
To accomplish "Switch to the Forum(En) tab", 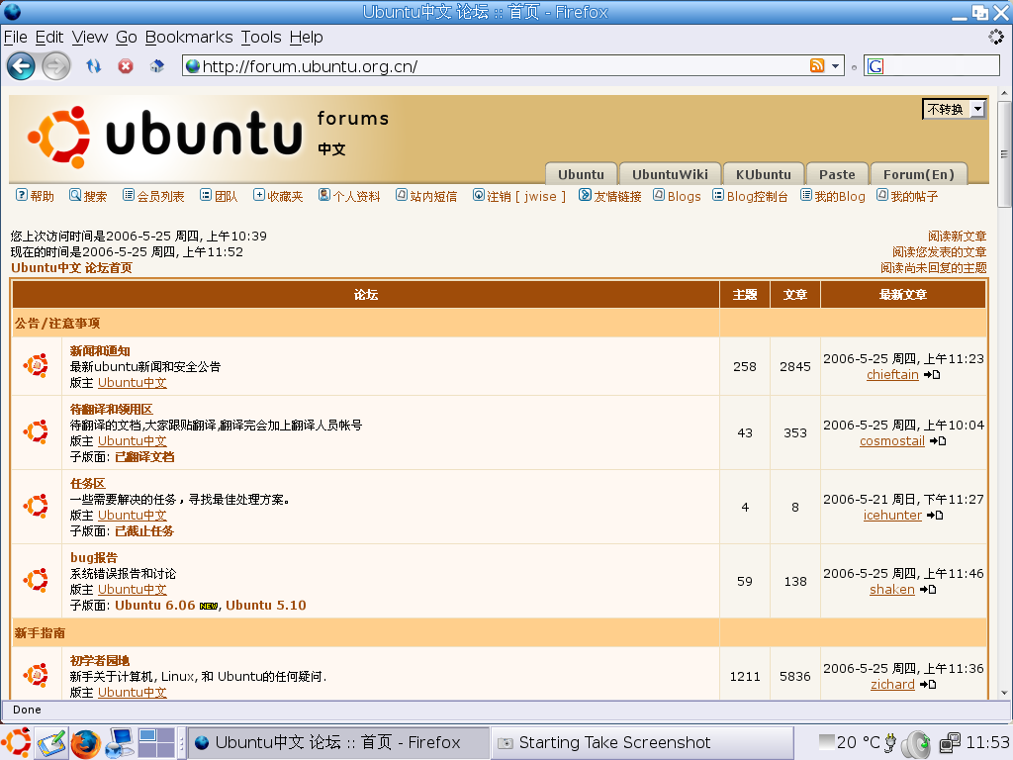I will pos(919,174).
